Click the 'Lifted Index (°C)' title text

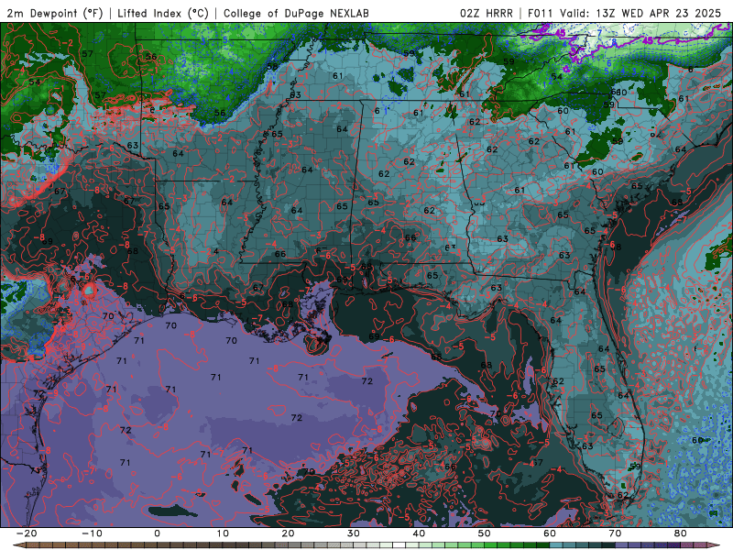(163, 13)
